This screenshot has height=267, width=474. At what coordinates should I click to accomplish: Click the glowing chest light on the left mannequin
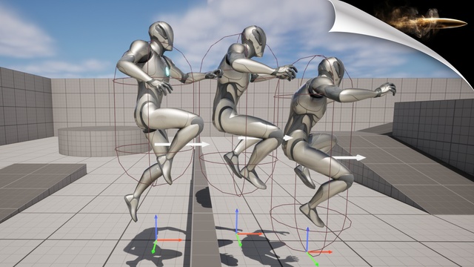point(167,71)
